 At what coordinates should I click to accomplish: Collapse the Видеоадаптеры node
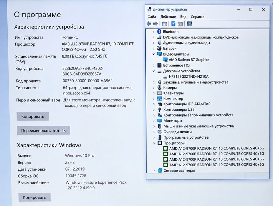(x=153, y=54)
